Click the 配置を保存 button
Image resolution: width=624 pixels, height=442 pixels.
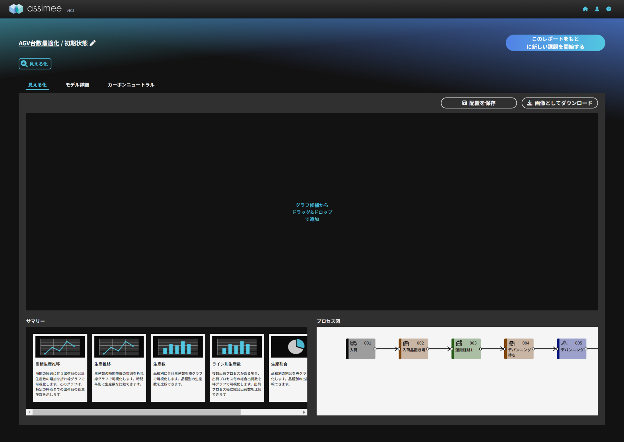[x=478, y=103]
